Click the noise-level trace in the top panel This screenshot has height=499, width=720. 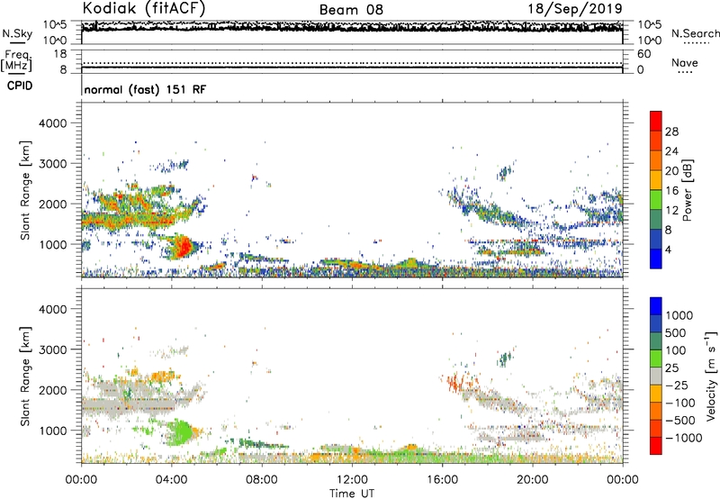(x=352, y=27)
